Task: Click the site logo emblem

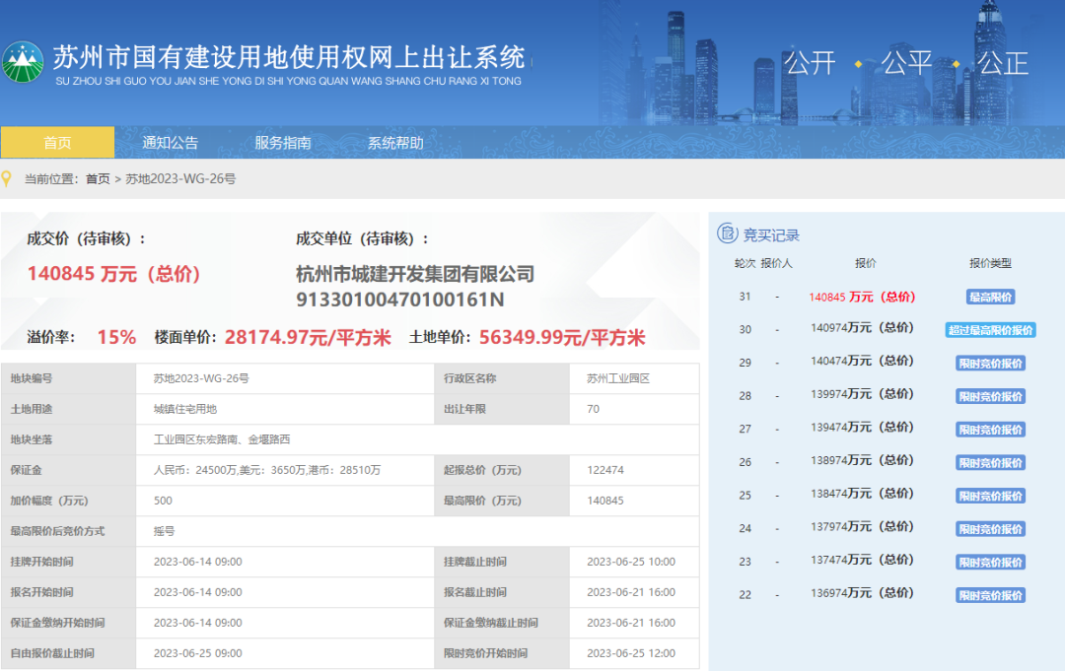Action: pyautogui.click(x=23, y=62)
